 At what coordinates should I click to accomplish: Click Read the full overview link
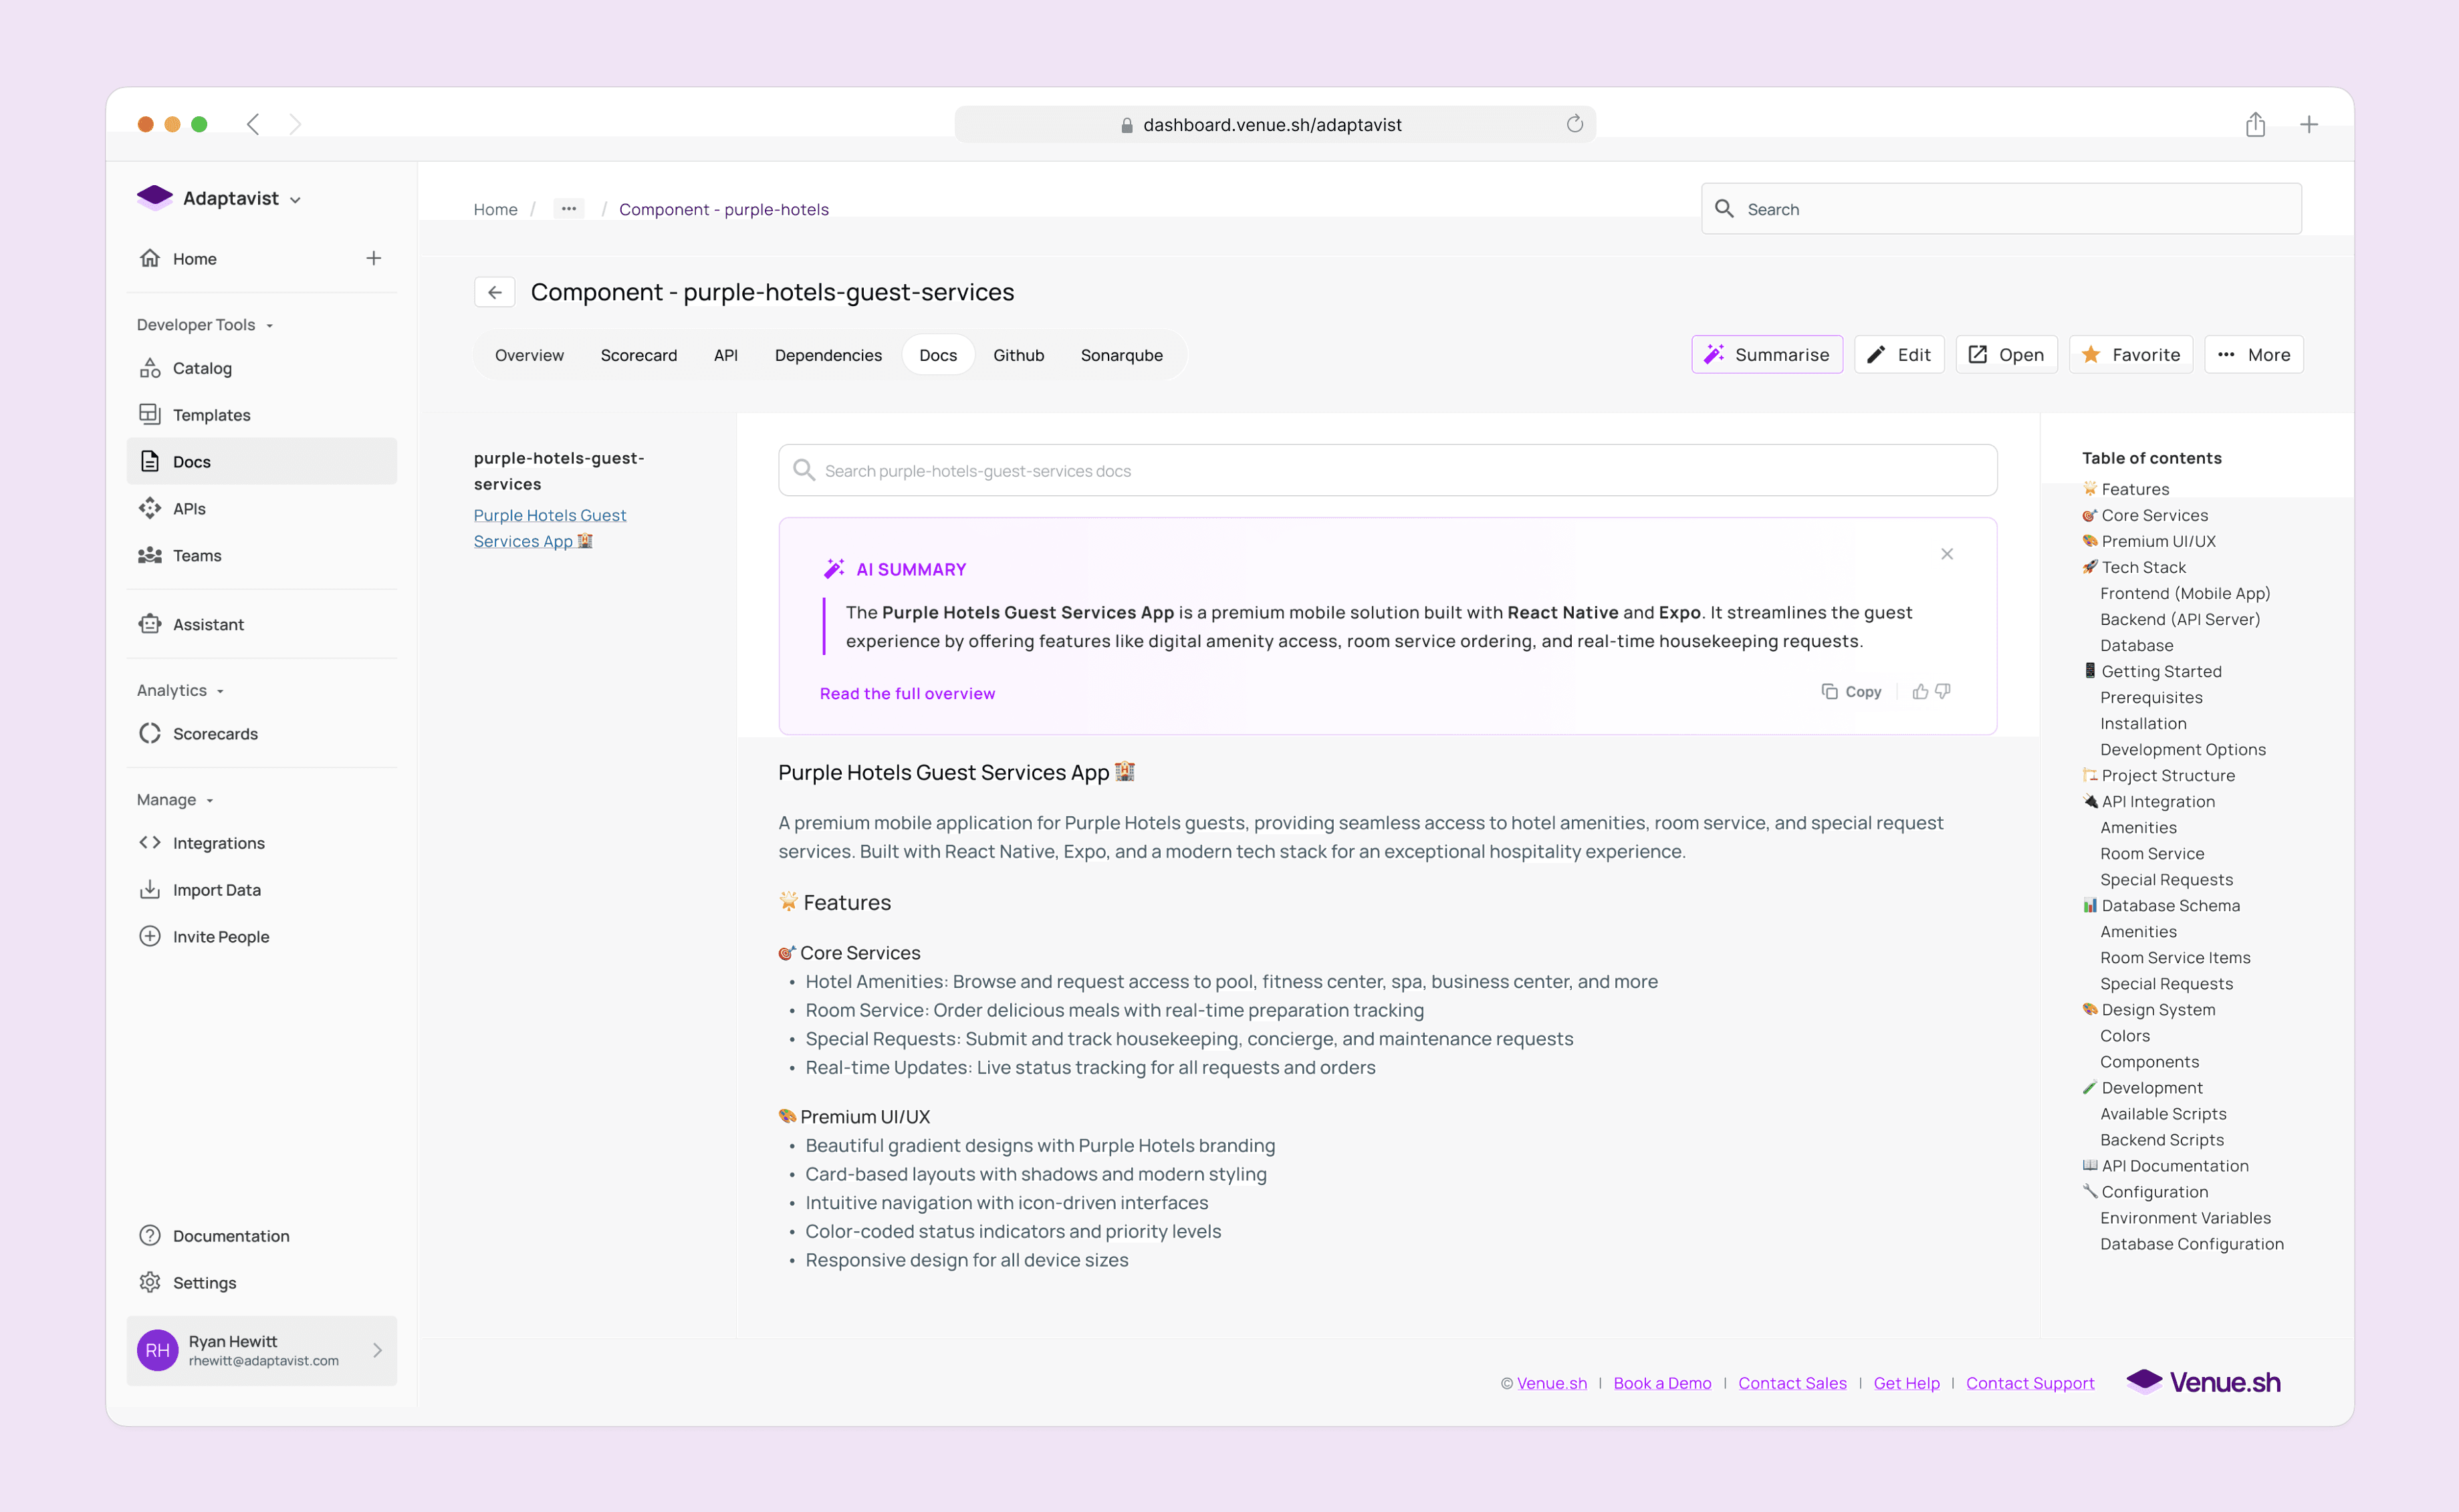907,693
